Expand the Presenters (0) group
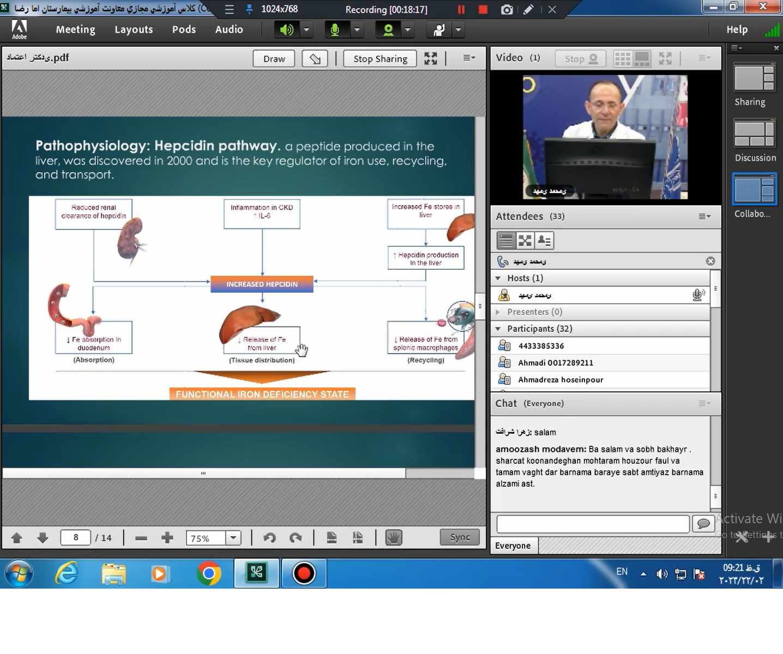Viewport: 783px width, 654px height. pyautogui.click(x=498, y=312)
